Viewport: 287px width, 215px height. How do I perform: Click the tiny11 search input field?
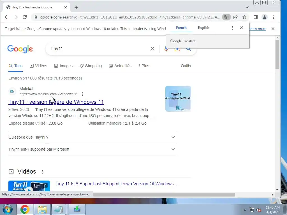[x=99, y=49]
